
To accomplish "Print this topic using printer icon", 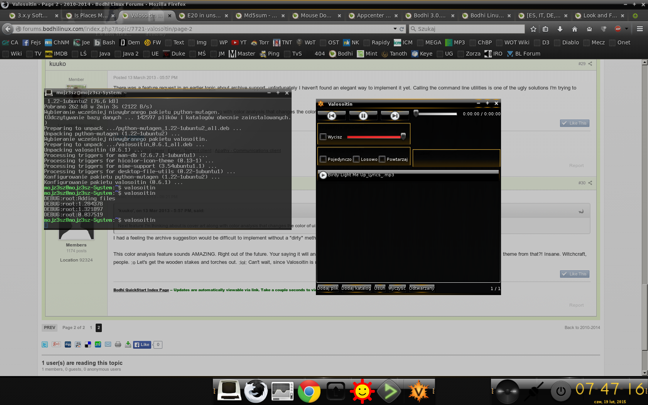I will 118,344.
